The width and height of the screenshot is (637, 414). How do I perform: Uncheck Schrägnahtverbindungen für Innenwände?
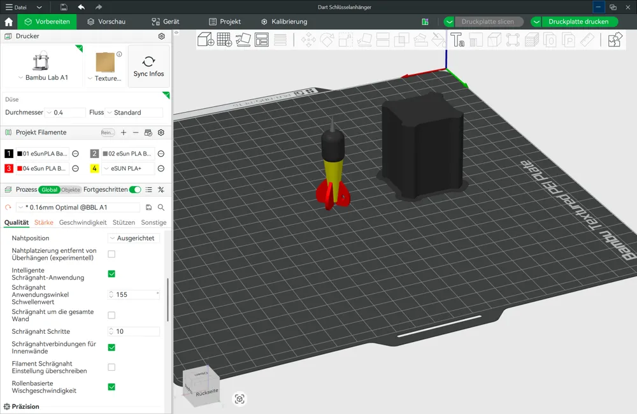tap(111, 347)
